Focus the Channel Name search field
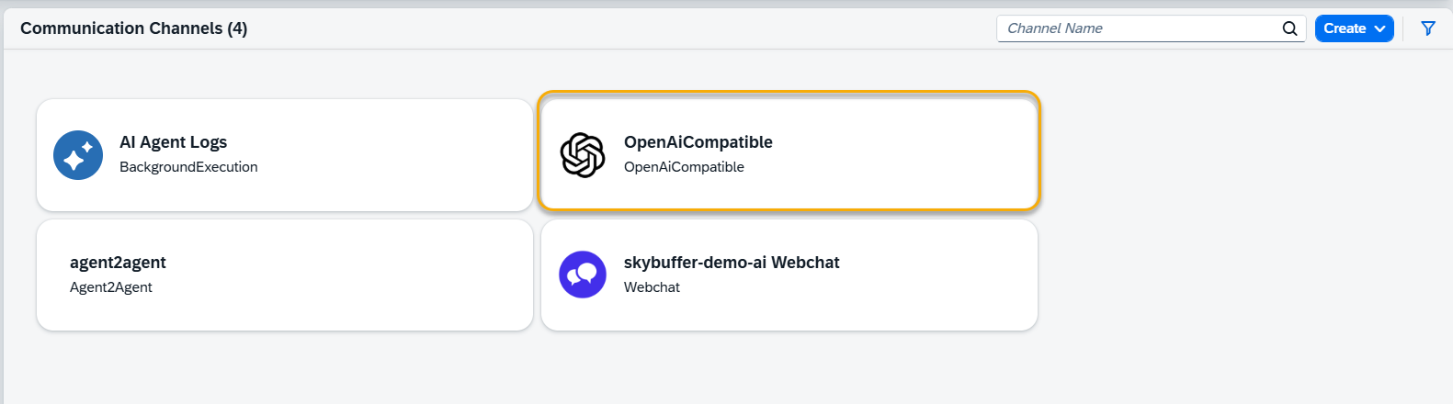This screenshot has width=1453, height=404. (1138, 28)
